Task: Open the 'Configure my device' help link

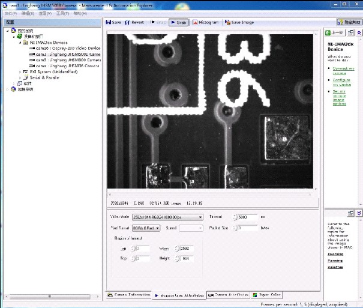Action: click(x=342, y=82)
